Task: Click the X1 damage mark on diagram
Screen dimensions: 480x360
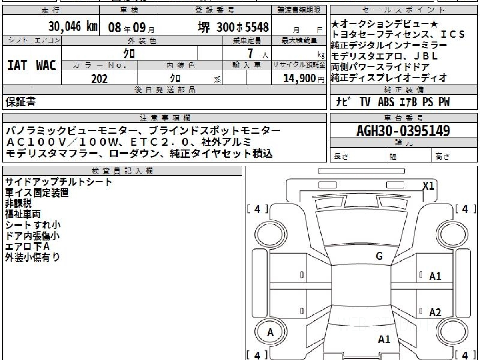Action: click(428, 186)
